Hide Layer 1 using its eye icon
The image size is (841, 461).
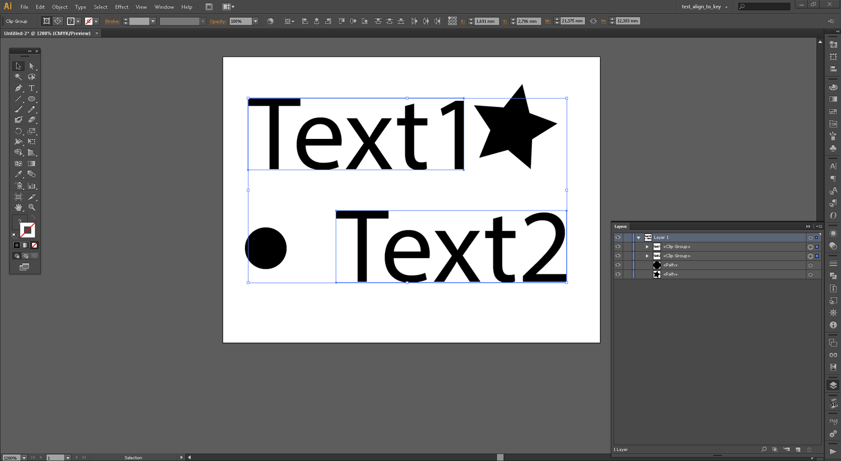(618, 238)
